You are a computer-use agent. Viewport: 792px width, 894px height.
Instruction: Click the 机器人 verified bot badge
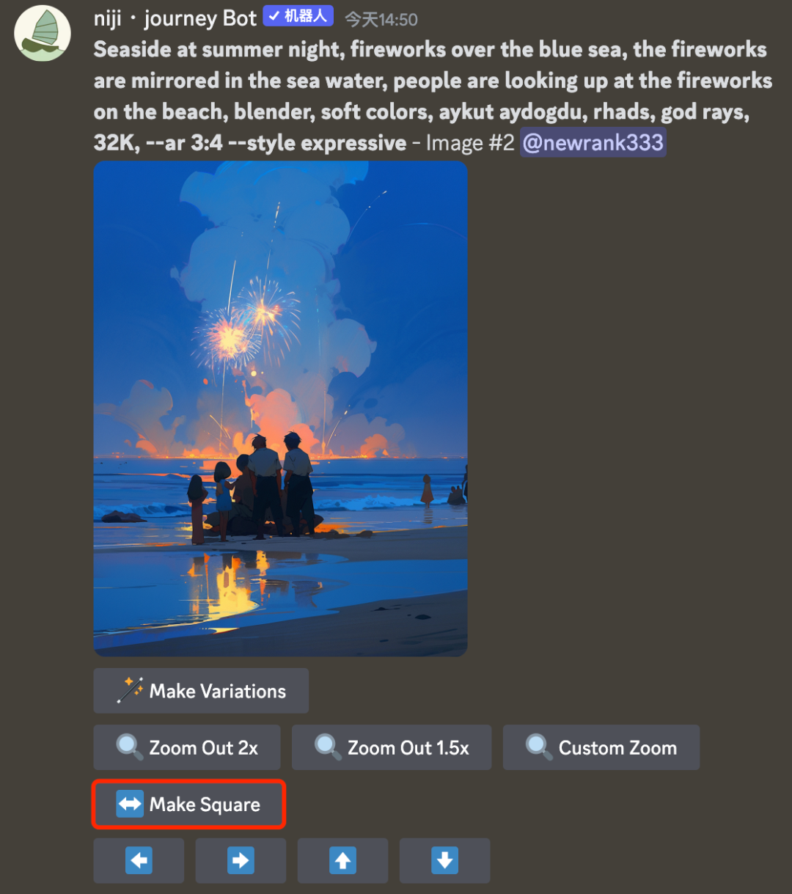tap(298, 16)
